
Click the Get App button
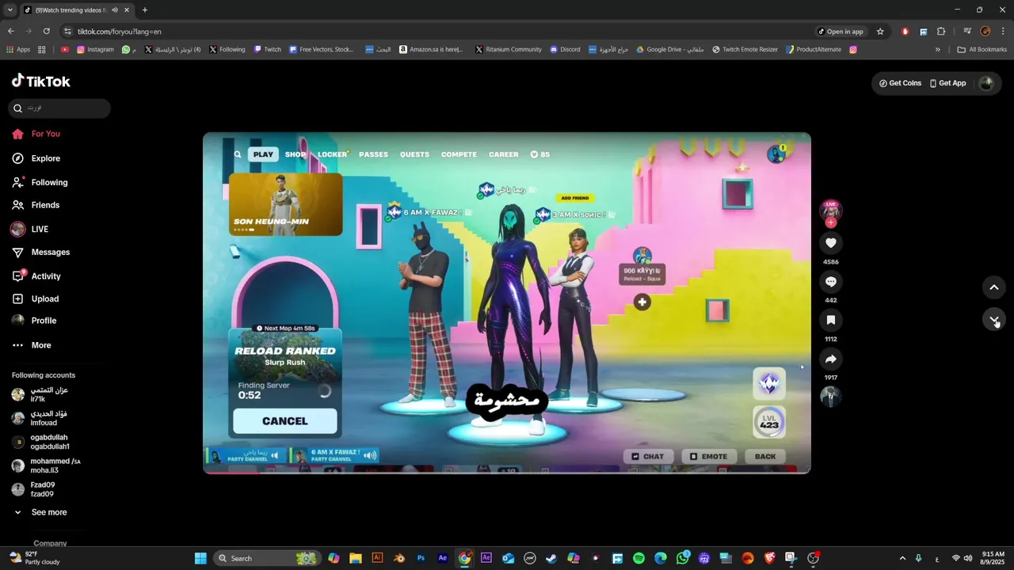click(948, 83)
